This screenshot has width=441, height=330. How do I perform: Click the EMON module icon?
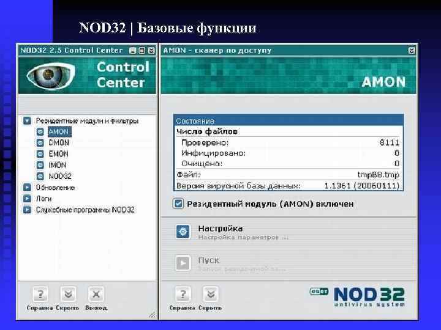click(x=40, y=154)
